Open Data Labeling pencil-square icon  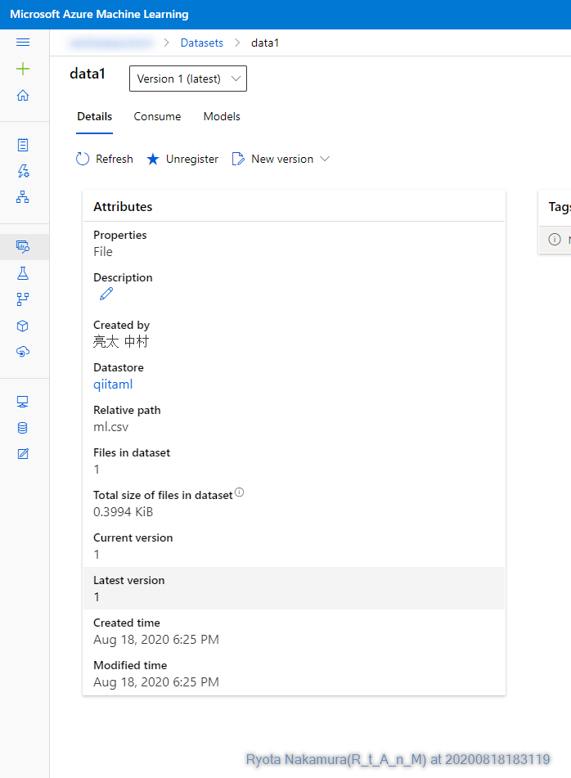coord(23,453)
